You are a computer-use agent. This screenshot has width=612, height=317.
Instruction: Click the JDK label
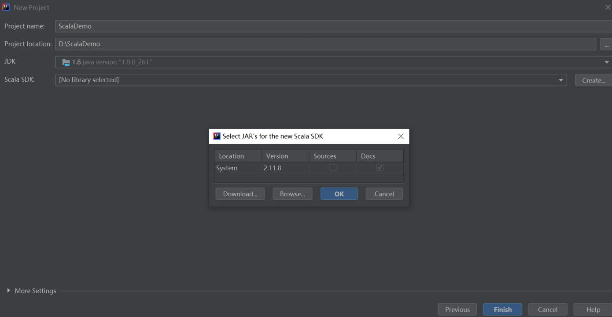[10, 61]
